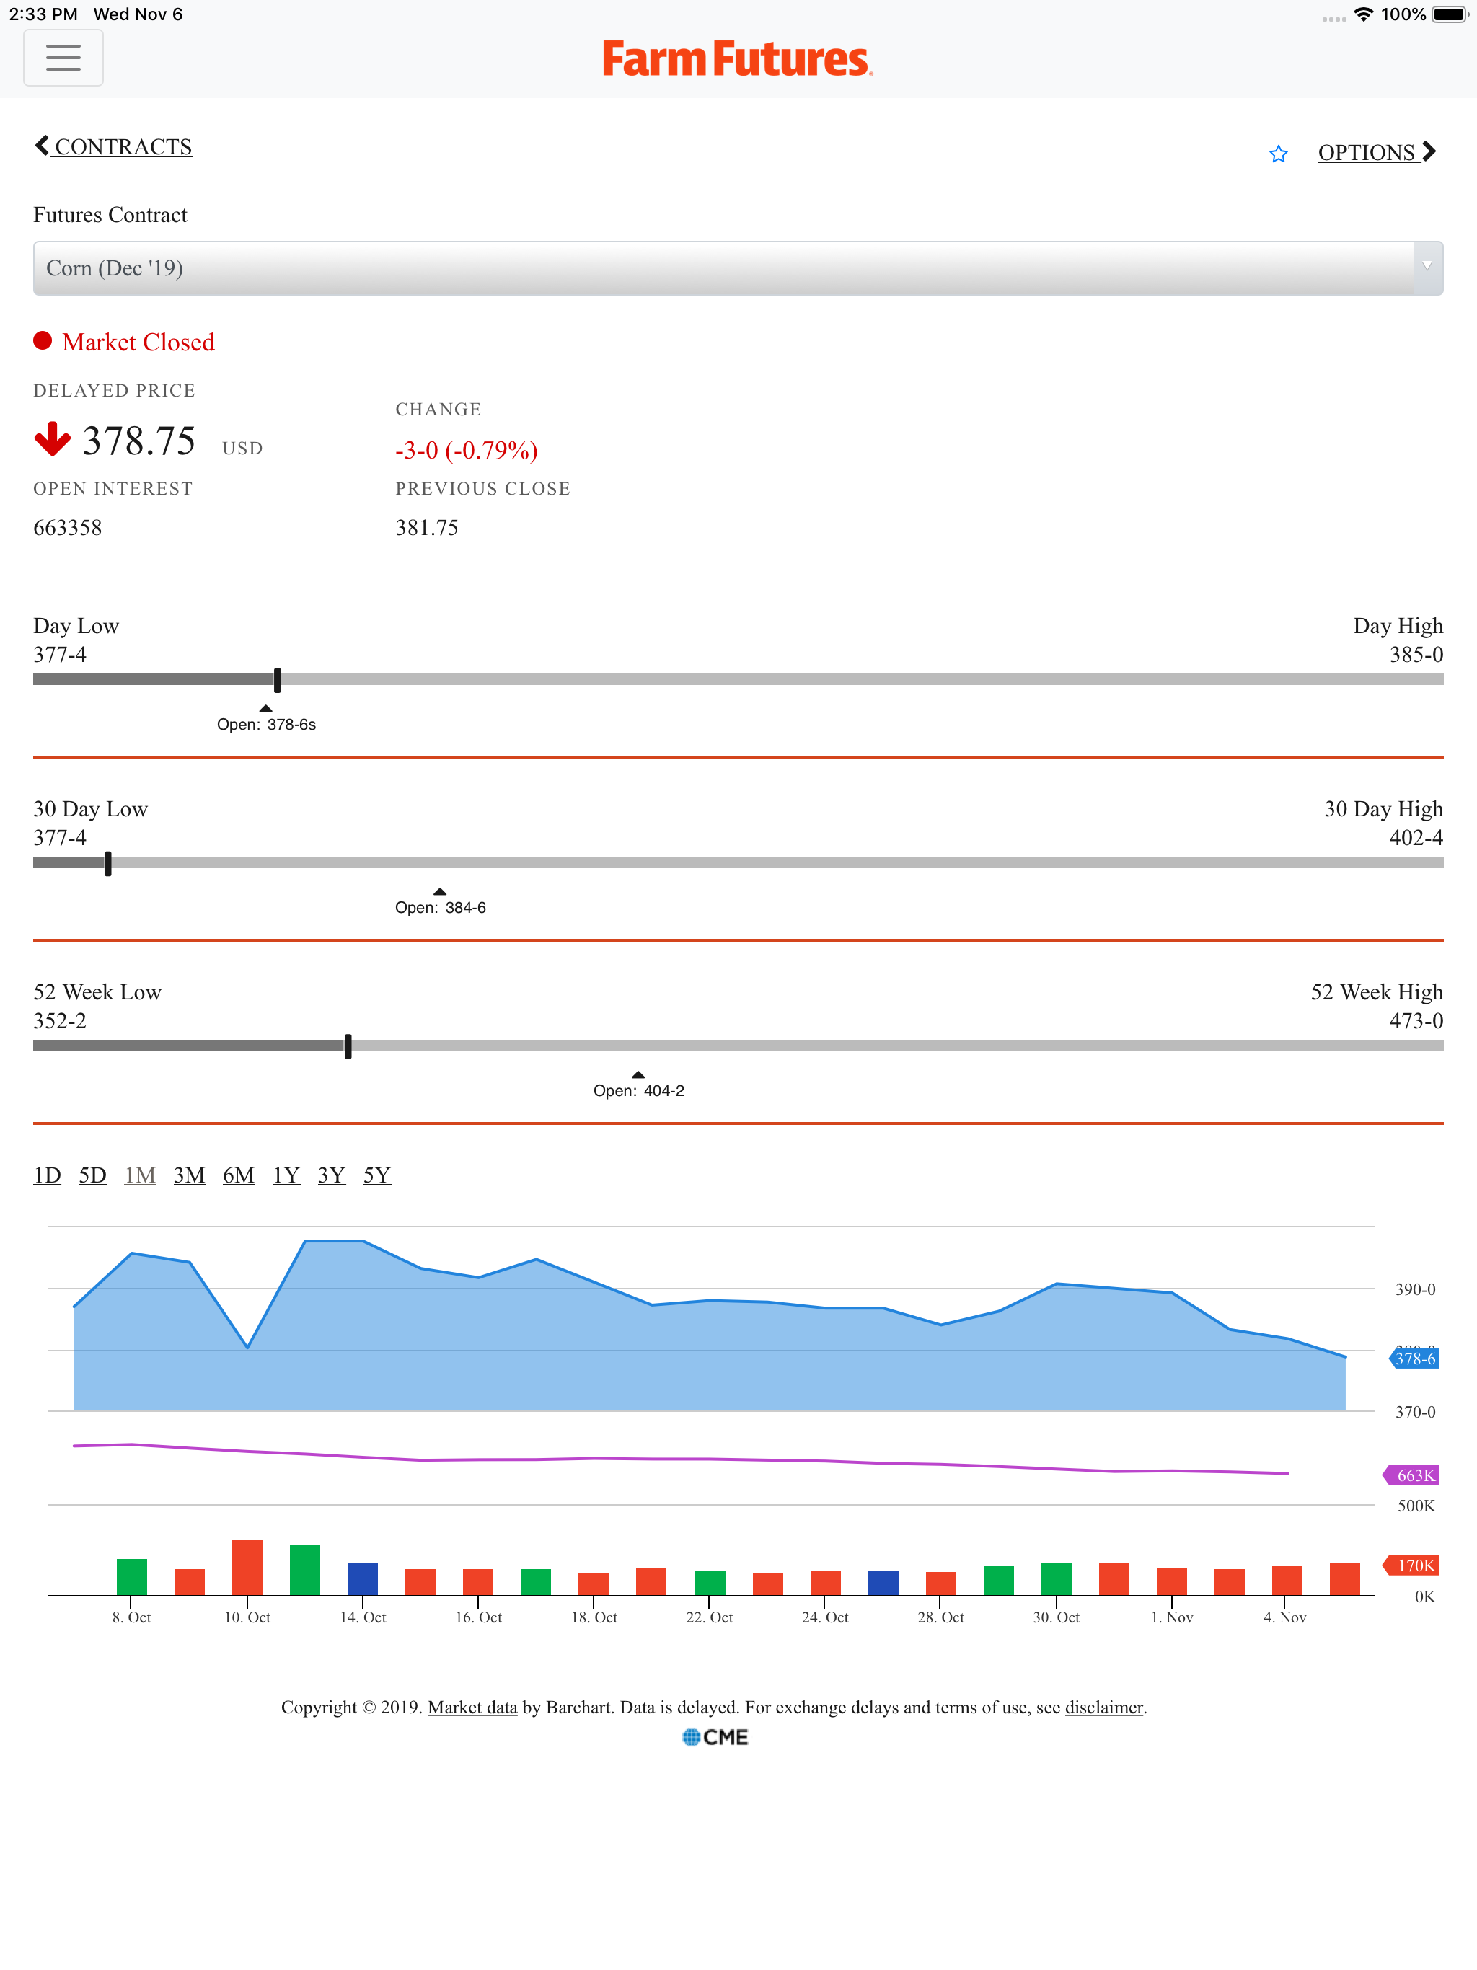Click the 52 Week range slider marker
Image resolution: width=1477 pixels, height=1970 pixels.
click(348, 1046)
